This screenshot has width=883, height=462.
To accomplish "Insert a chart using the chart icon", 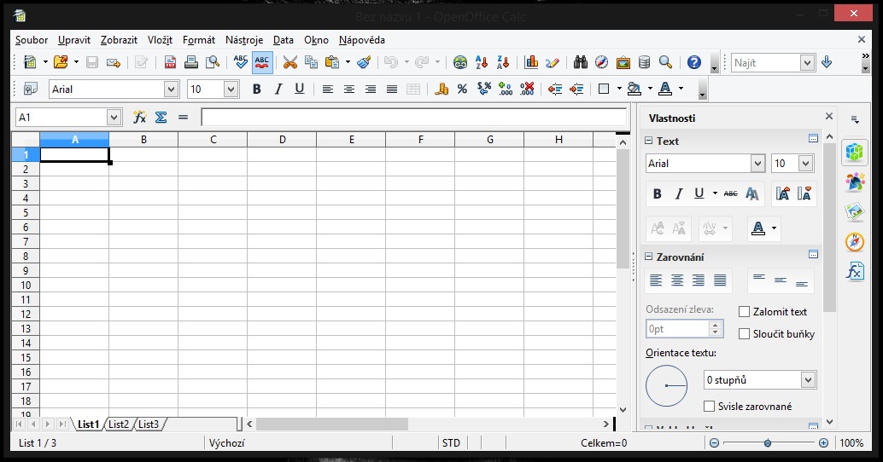I will (531, 62).
